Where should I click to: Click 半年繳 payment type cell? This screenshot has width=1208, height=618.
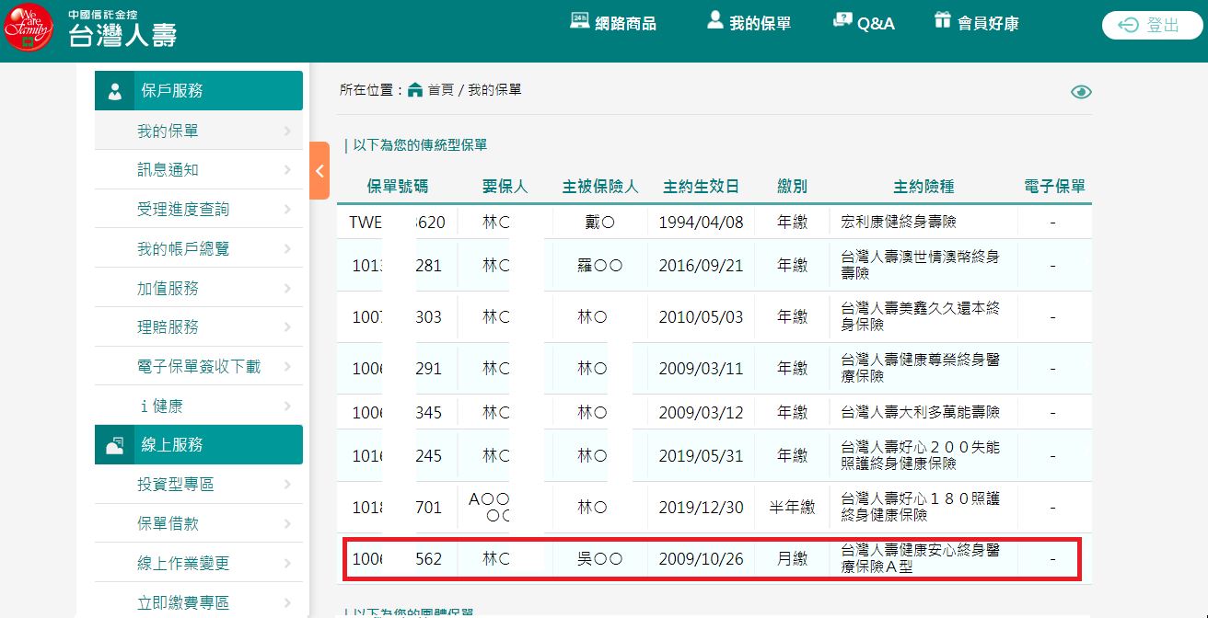click(x=793, y=508)
